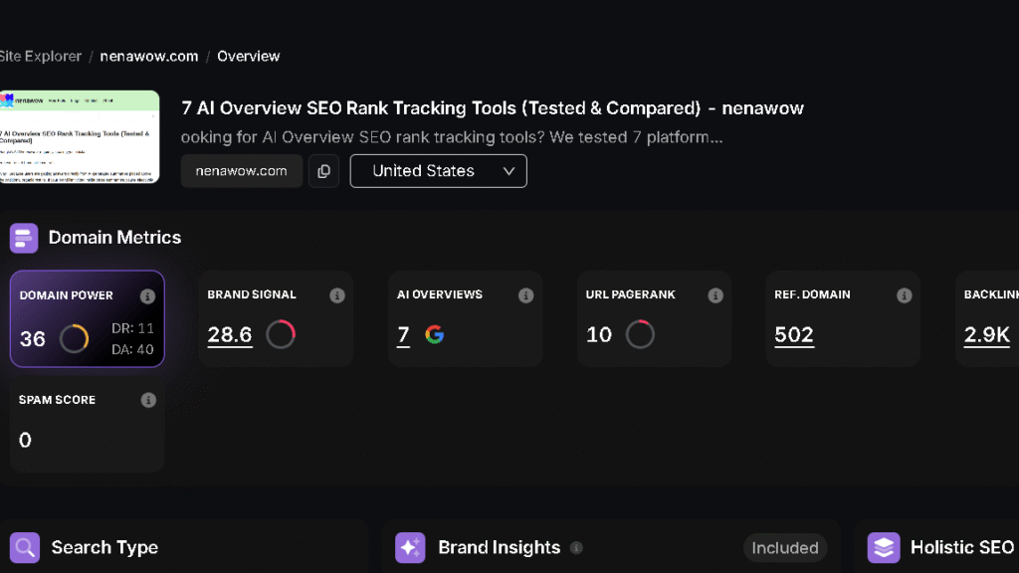Show info next to Brand Insights
This screenshot has height=573, width=1019.
pyautogui.click(x=576, y=548)
